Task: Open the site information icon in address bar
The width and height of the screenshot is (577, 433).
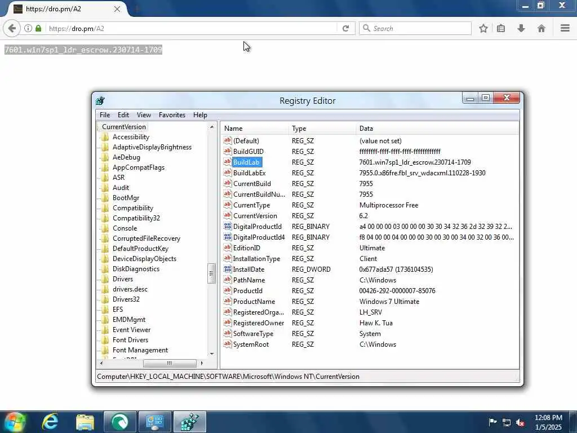Action: (28, 28)
